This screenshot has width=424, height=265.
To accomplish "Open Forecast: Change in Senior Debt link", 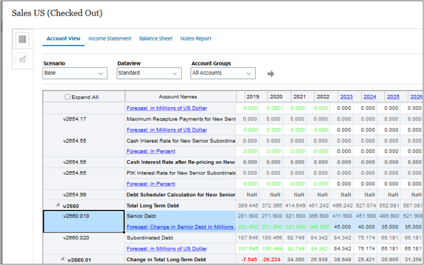I will pos(180,227).
